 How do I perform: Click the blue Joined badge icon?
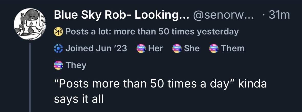[x=58, y=48]
